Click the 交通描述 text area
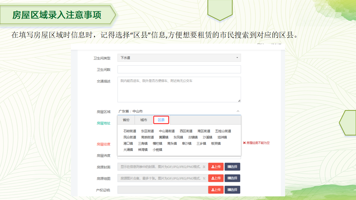The height and width of the screenshot is (200, 356). 179,89
